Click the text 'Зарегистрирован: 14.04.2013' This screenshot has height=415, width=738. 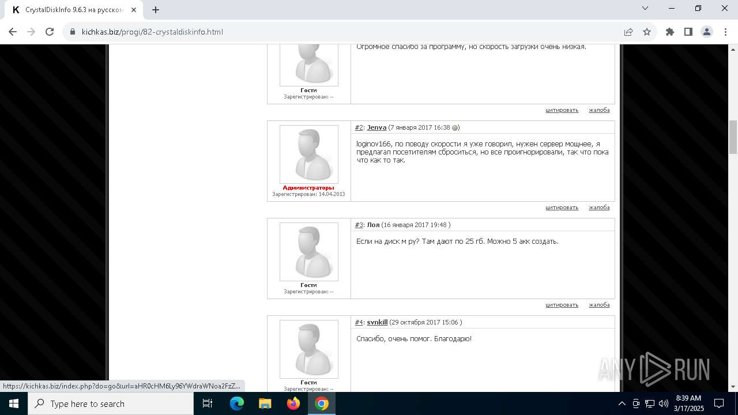click(308, 194)
